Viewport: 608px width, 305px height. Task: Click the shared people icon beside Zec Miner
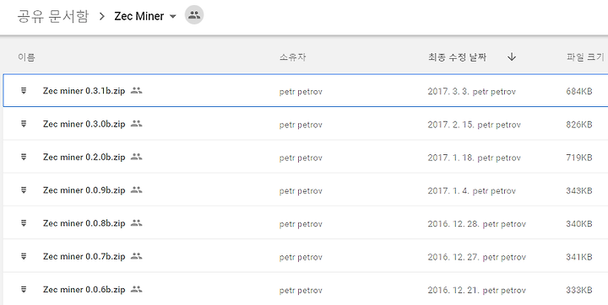[194, 15]
